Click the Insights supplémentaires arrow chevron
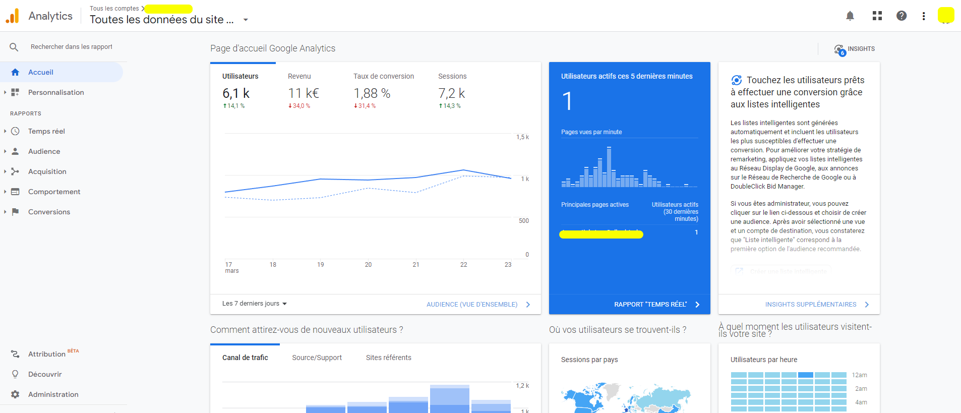 [x=867, y=305]
